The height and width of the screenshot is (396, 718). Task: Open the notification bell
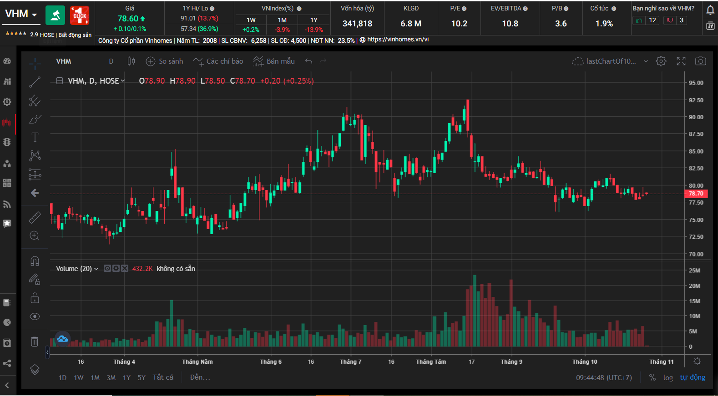point(710,10)
